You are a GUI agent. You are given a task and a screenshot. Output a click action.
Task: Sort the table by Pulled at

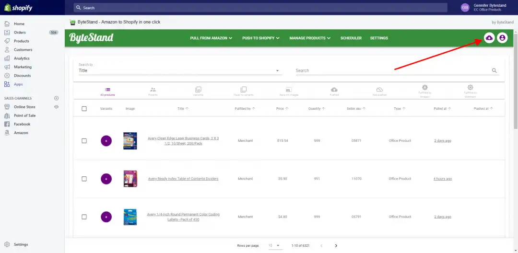[x=442, y=108]
